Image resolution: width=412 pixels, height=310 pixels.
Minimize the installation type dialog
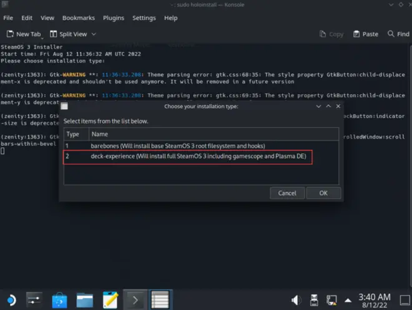[318, 106]
